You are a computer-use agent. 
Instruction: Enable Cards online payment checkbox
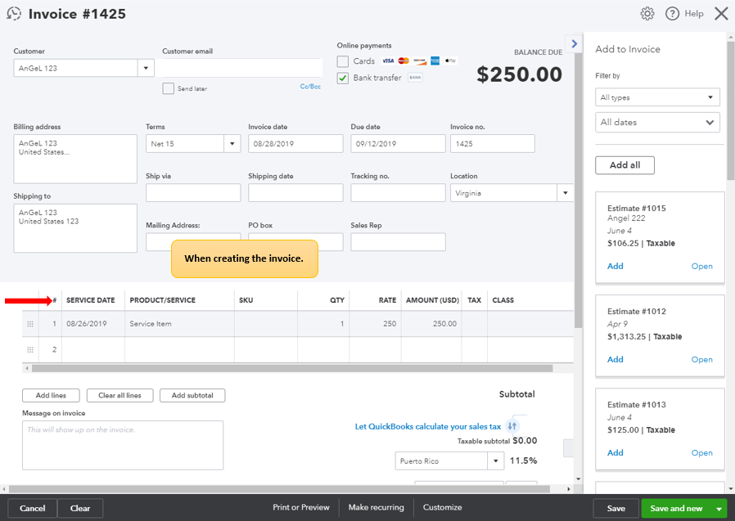point(343,61)
